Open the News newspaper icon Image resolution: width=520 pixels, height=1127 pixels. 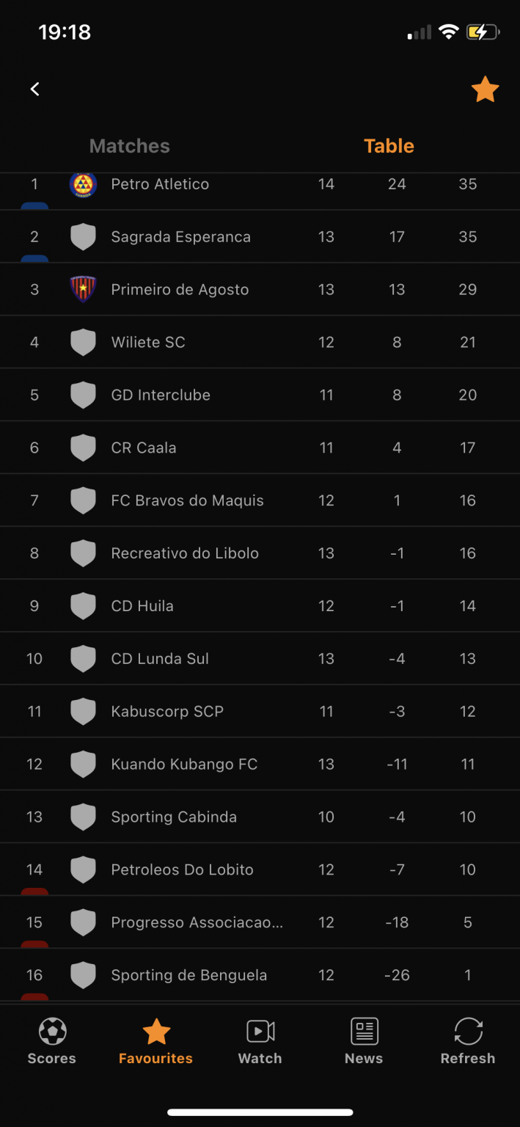[364, 1032]
